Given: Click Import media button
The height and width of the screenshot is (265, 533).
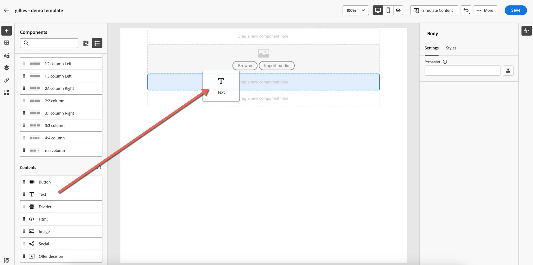Looking at the screenshot, I should pos(277,66).
